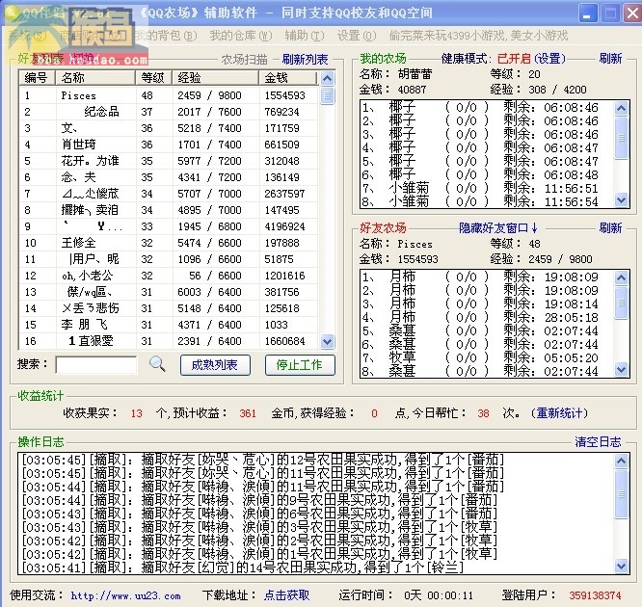This screenshot has width=642, height=607.
Task: Select friend farm plot 7 牧草
Action: (x=487, y=357)
